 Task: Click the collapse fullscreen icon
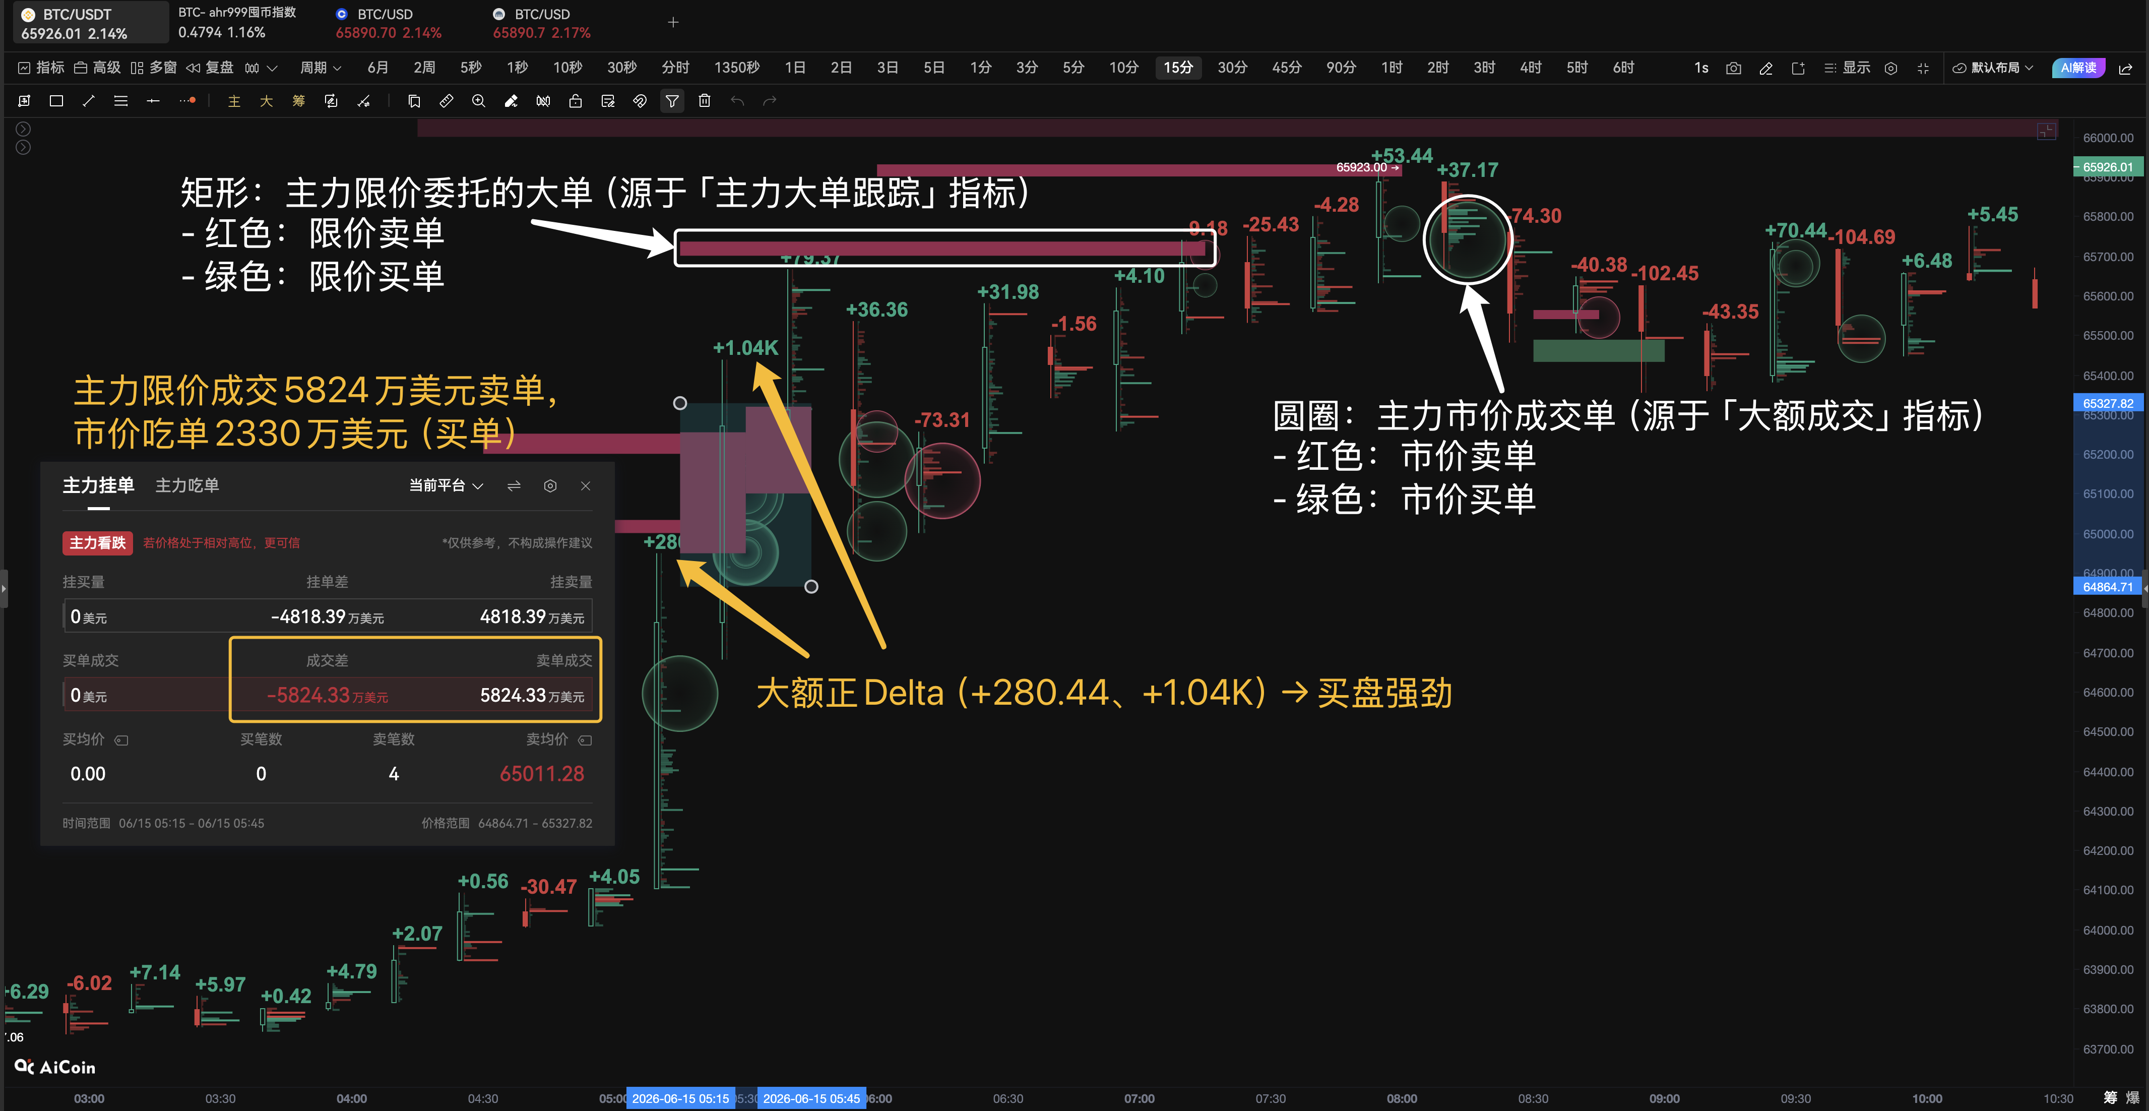(1923, 69)
